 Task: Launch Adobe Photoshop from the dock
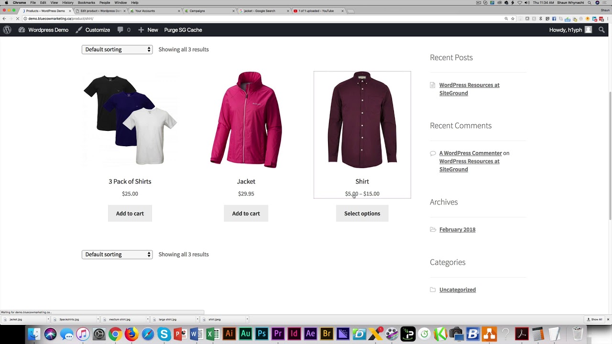point(262,333)
